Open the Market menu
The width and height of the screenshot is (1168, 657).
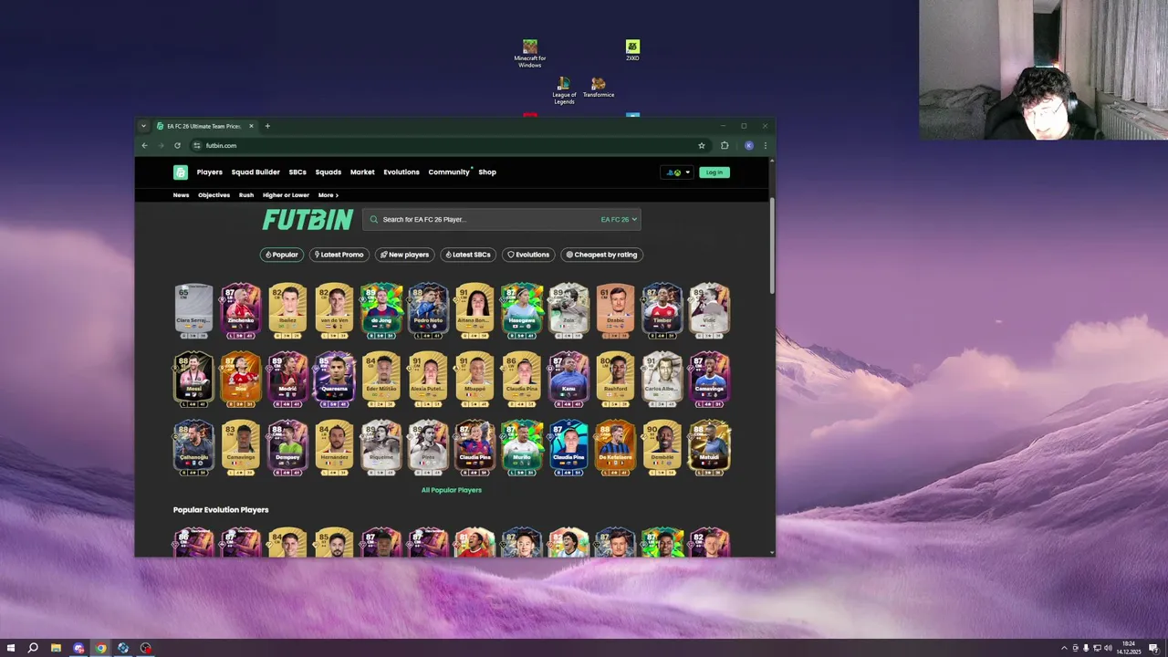(x=362, y=172)
